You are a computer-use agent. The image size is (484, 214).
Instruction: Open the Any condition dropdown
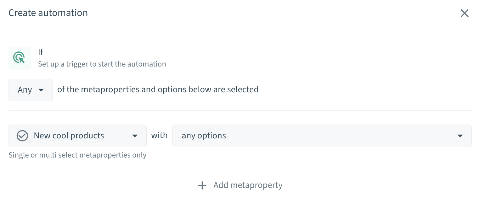31,90
